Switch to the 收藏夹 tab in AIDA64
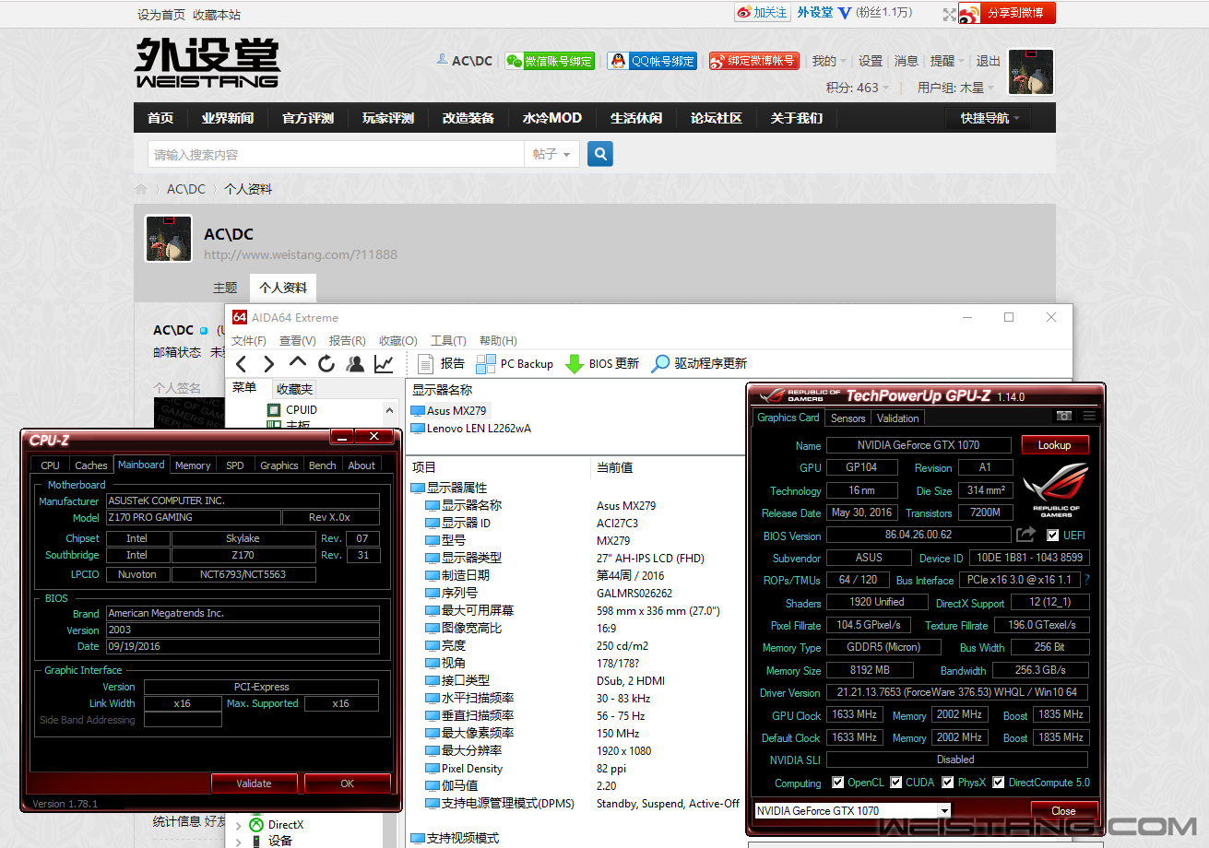 pyautogui.click(x=295, y=389)
